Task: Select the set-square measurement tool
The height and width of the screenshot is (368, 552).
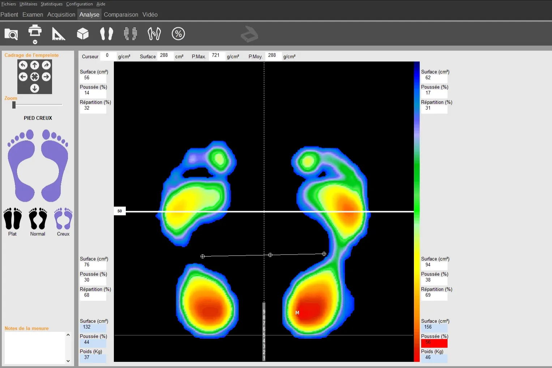Action: (x=58, y=34)
